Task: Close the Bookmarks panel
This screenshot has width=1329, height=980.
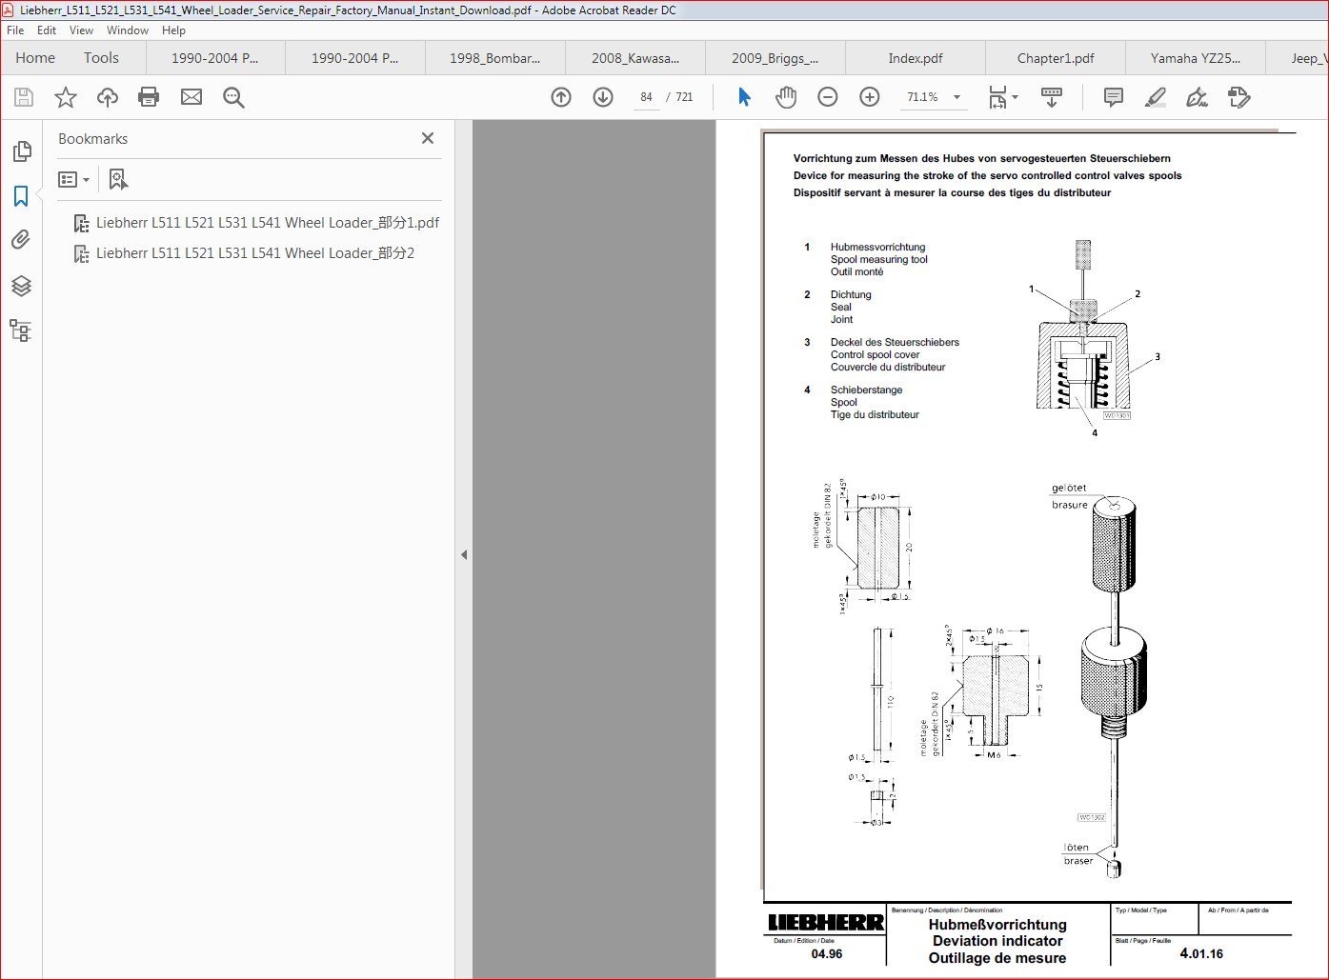Action: [x=428, y=138]
